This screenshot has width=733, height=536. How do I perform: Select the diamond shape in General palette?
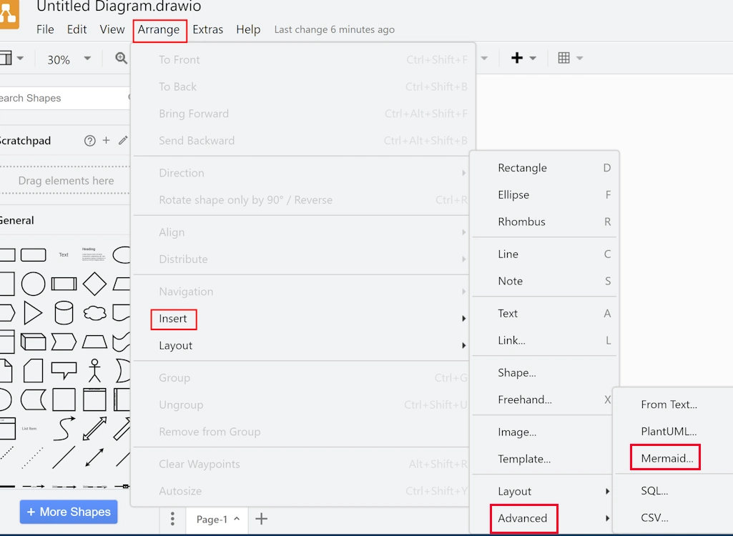pos(94,284)
